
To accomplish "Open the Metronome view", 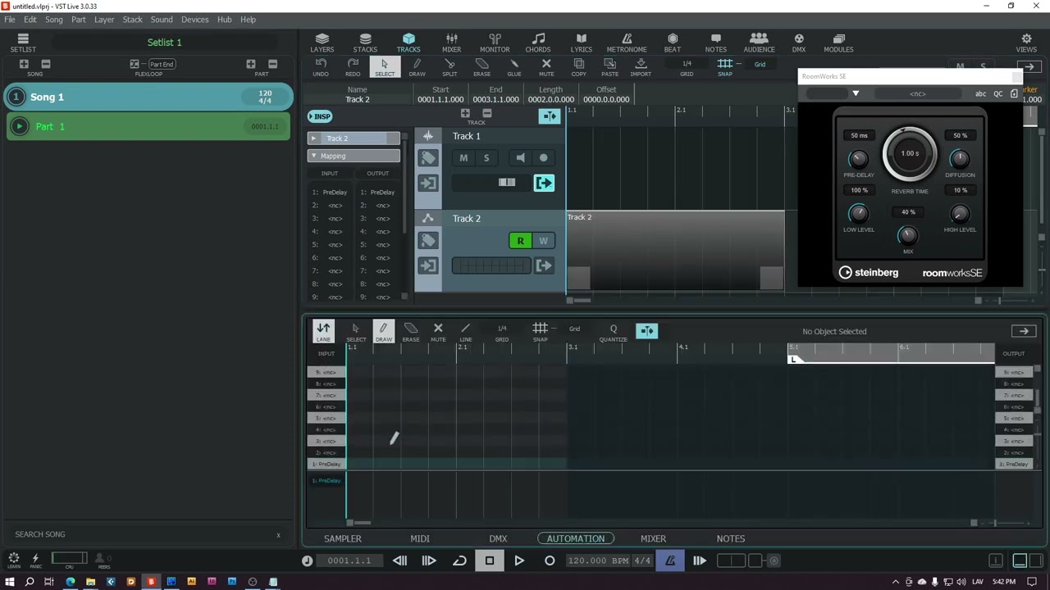I will click(x=627, y=43).
